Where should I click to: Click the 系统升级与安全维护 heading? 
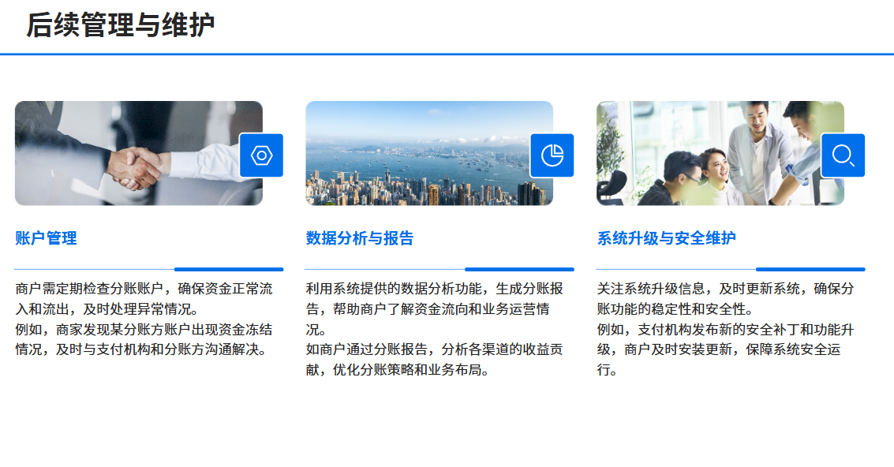[x=667, y=238]
